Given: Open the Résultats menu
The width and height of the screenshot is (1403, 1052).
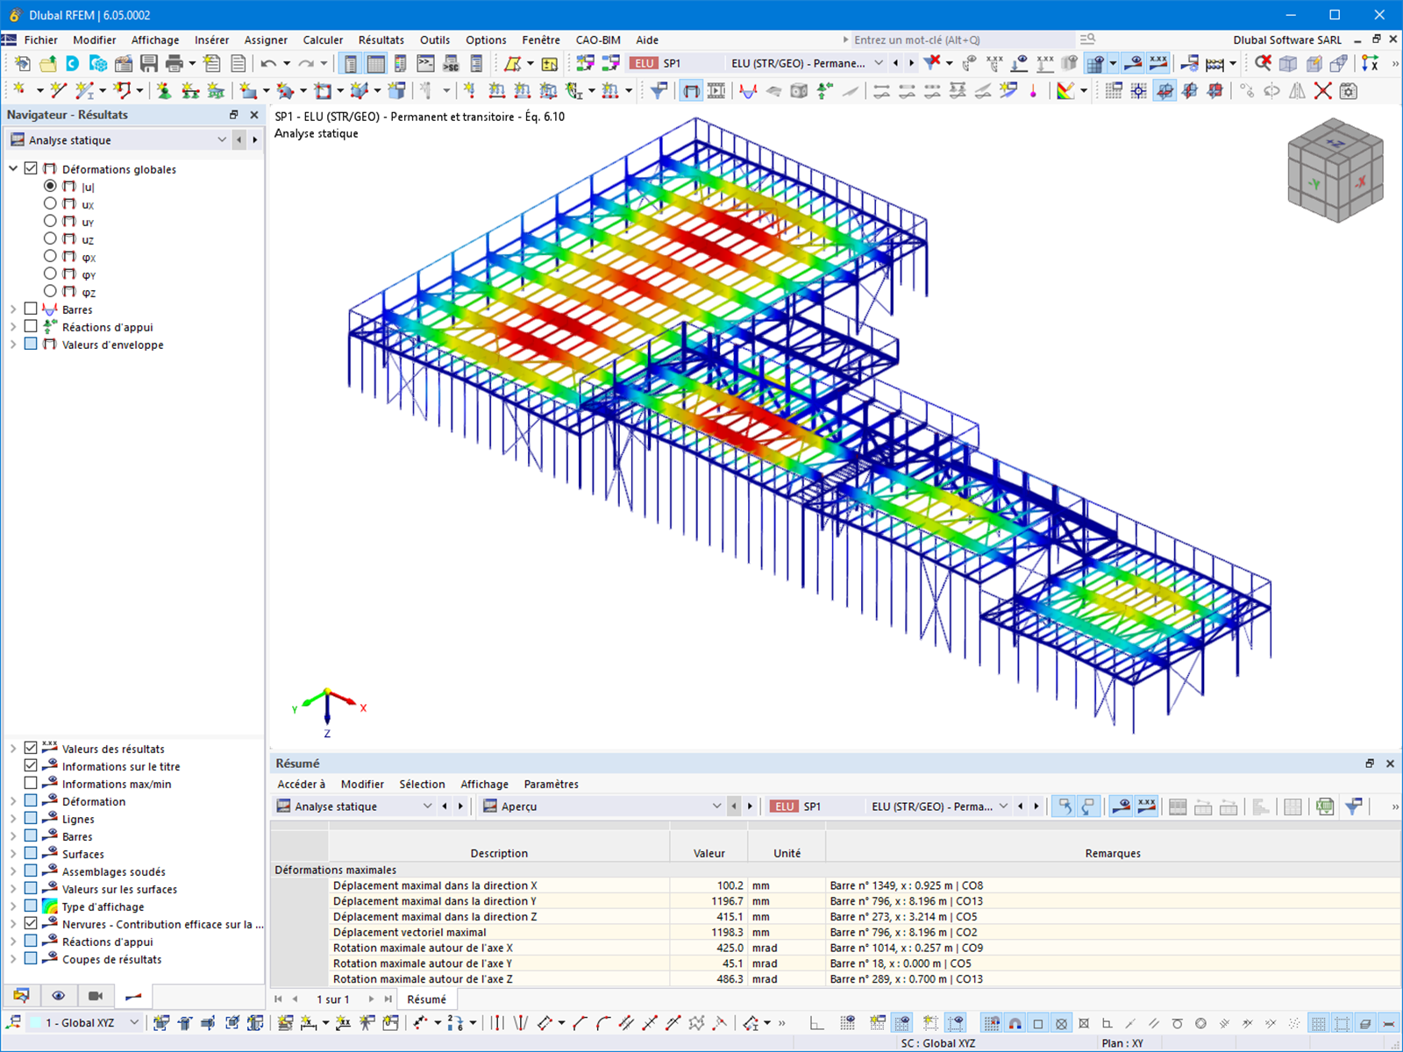Looking at the screenshot, I should click(x=381, y=40).
